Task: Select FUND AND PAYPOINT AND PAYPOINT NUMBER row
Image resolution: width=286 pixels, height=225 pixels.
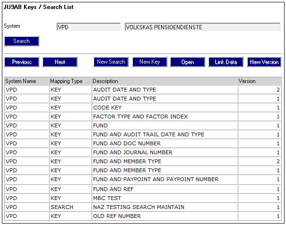Action: 143,179
